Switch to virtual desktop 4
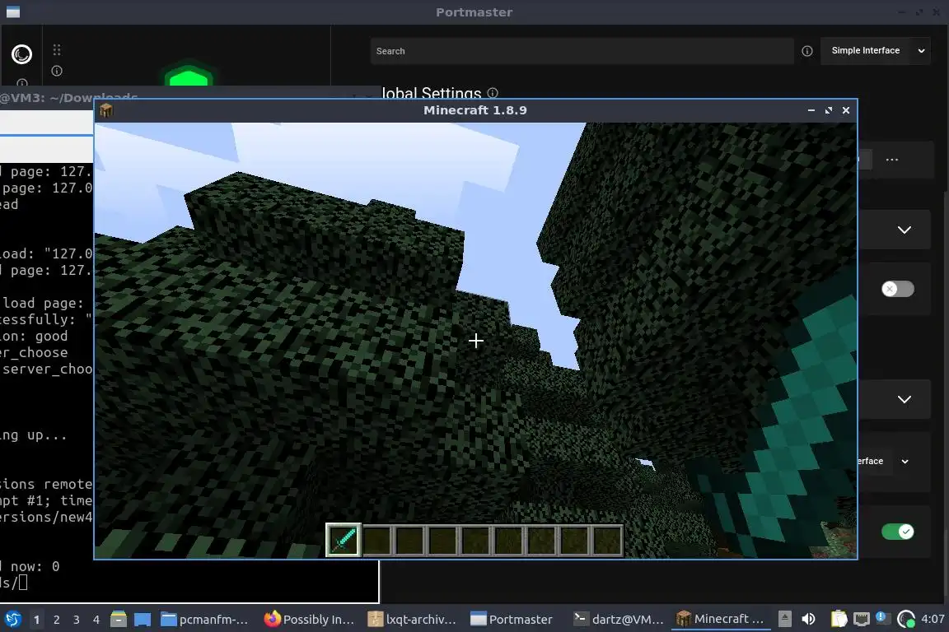This screenshot has height=632, width=949. pyautogui.click(x=96, y=620)
